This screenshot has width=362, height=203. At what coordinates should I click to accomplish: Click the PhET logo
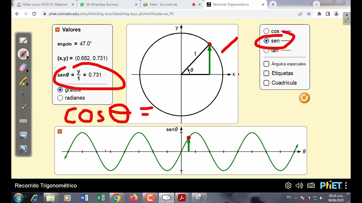click(x=331, y=185)
